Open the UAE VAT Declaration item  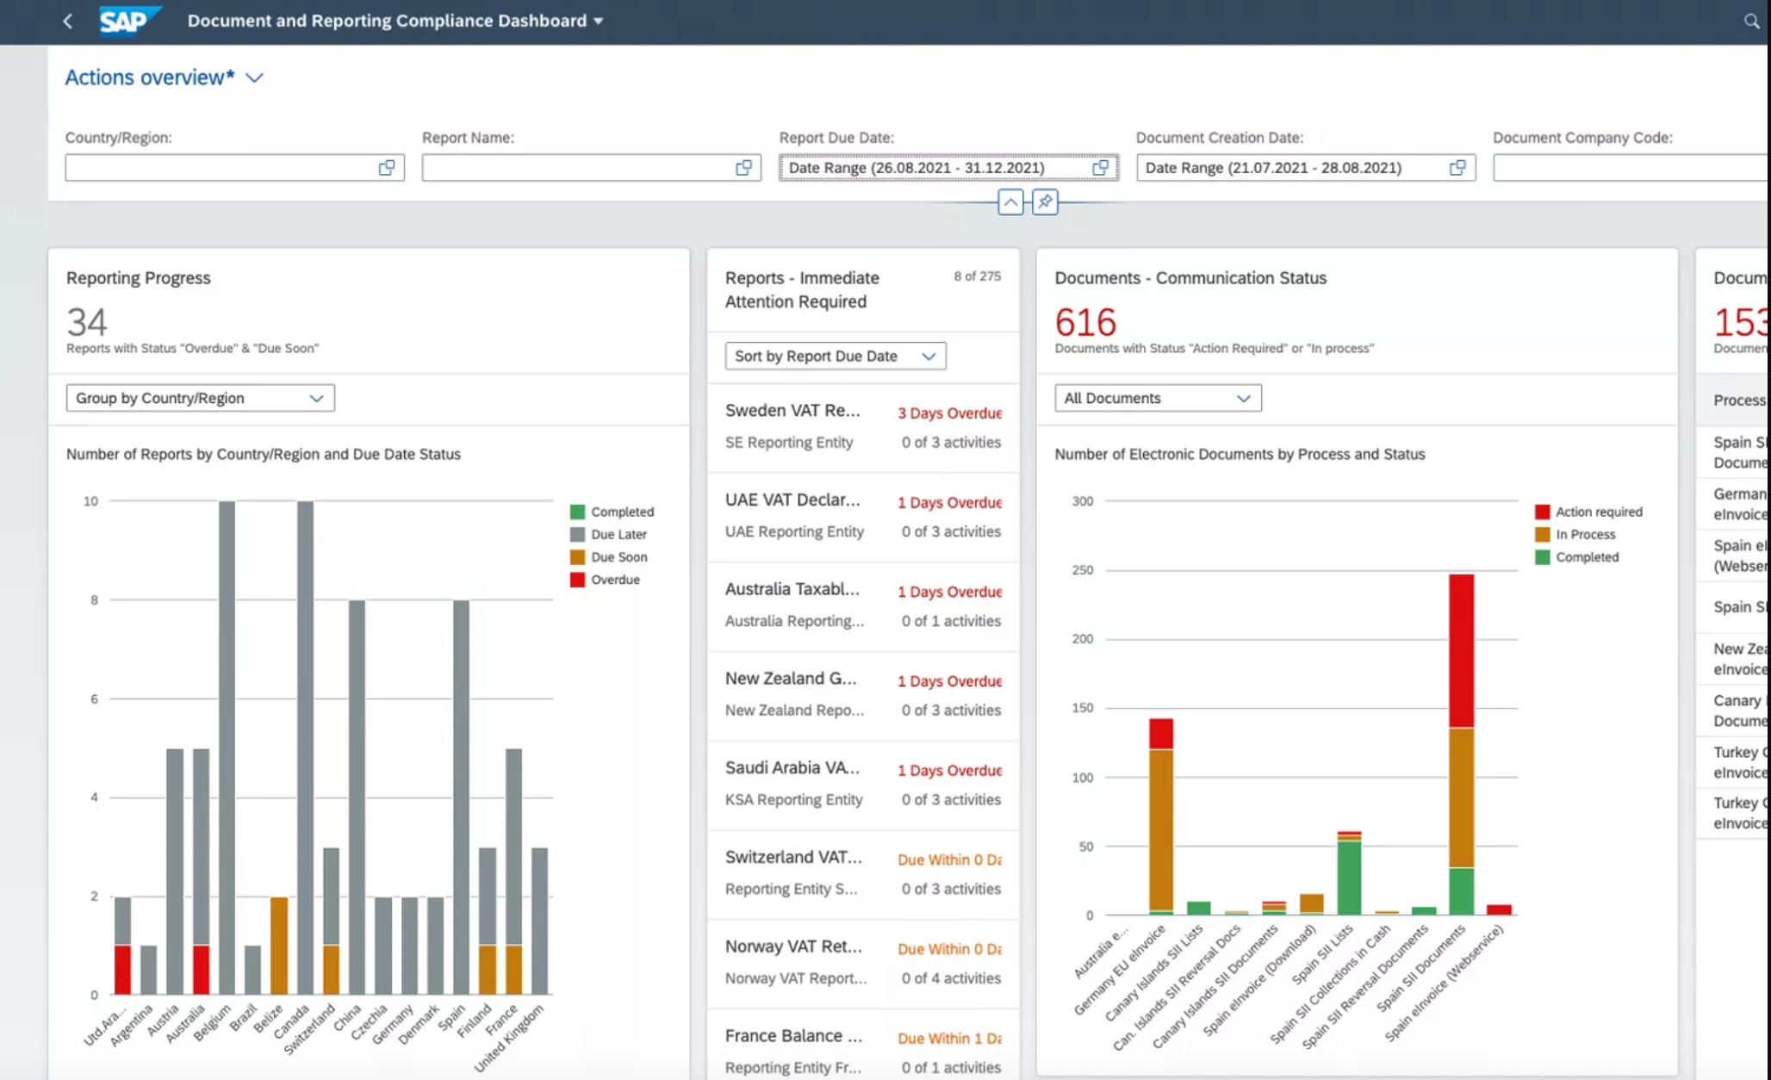point(863,517)
